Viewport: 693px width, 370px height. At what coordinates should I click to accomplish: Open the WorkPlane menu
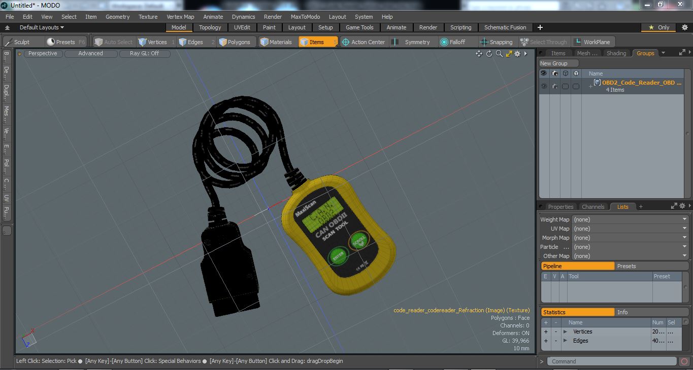(592, 42)
